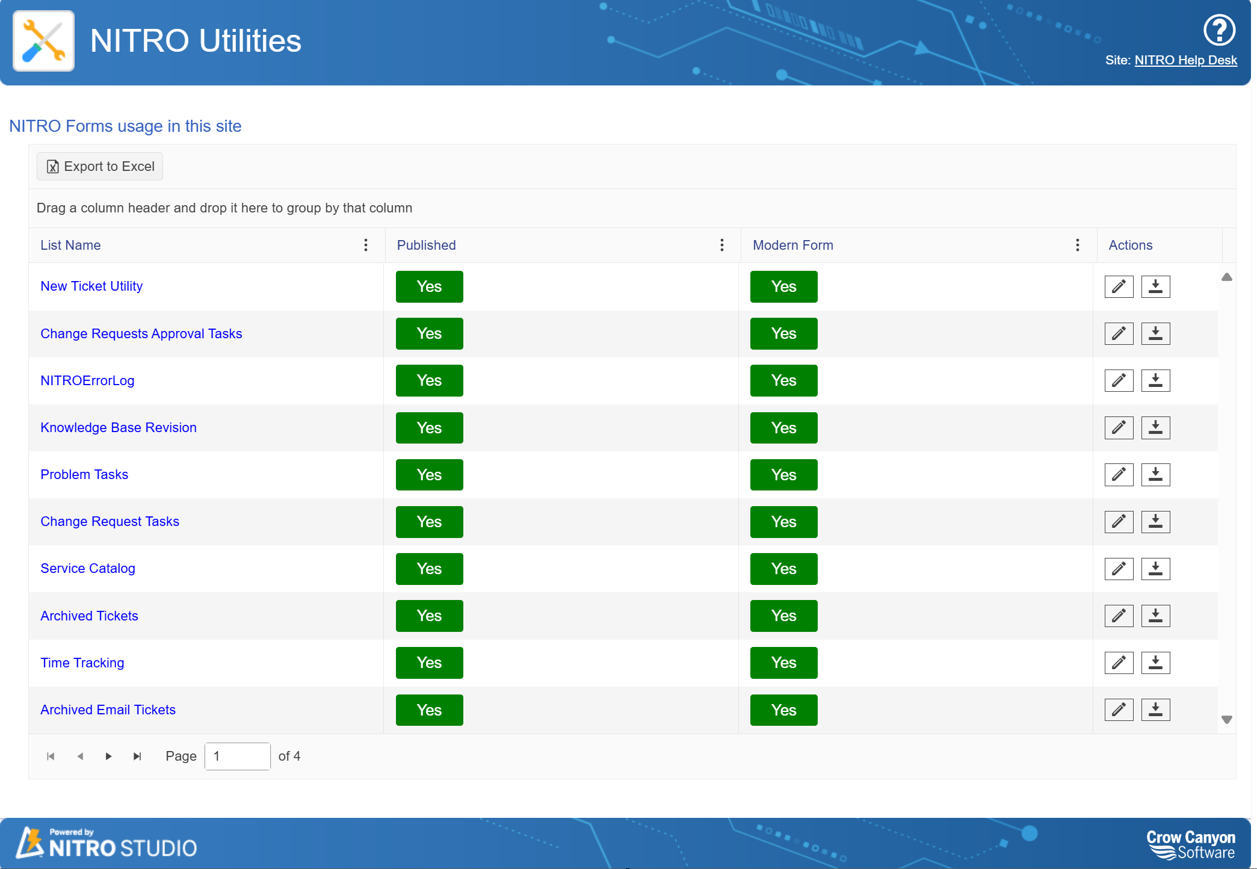
Task: Click Published Yes badge for Time Tracking
Action: (x=429, y=663)
